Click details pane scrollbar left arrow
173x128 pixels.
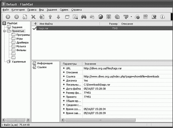tap(63, 120)
